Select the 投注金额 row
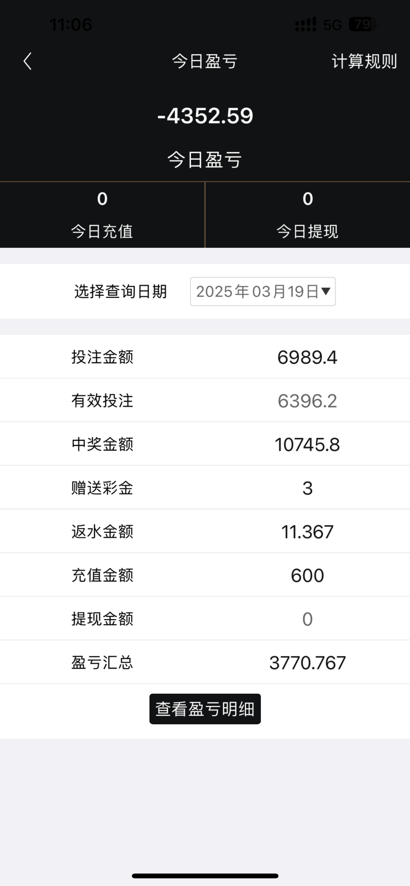 [205, 357]
